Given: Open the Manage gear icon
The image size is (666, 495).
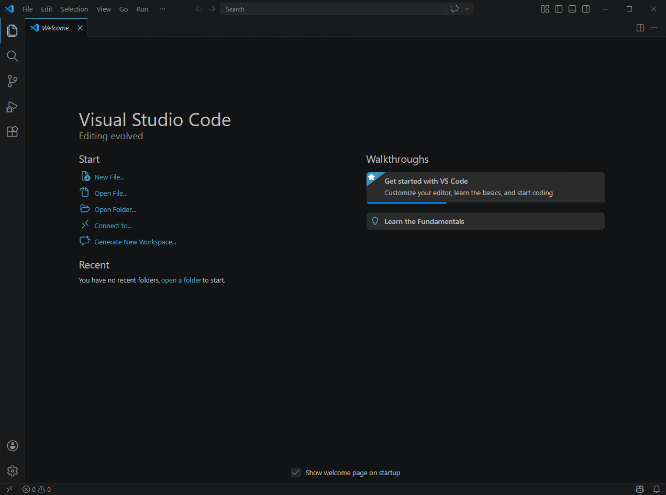Looking at the screenshot, I should point(13,471).
